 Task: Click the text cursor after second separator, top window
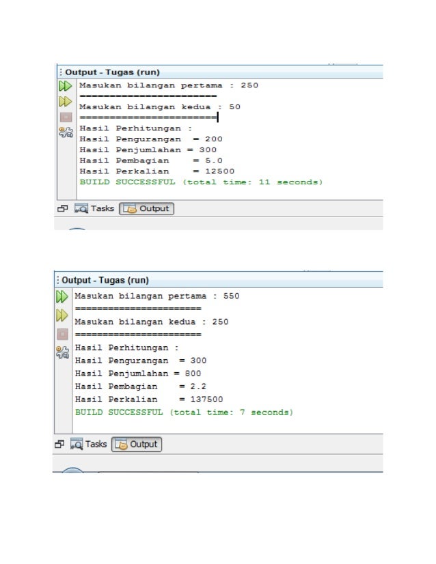[217, 117]
